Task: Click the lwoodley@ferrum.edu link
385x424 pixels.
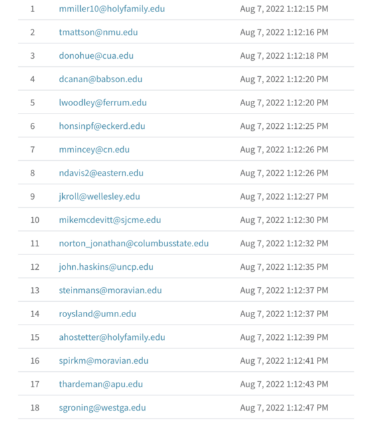Action: pyautogui.click(x=103, y=103)
